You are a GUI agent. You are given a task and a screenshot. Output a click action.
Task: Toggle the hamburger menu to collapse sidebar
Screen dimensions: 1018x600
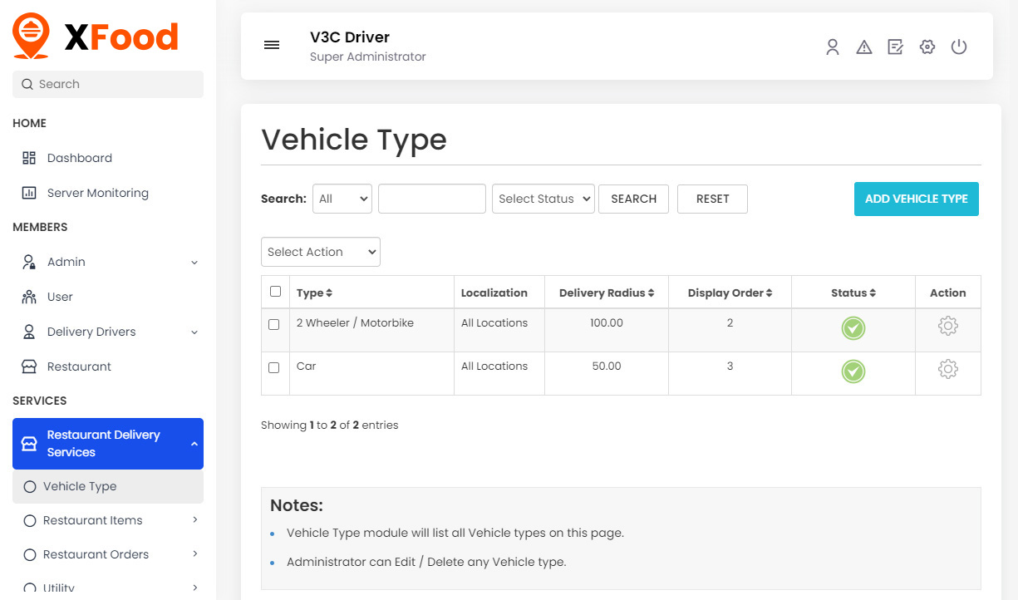click(x=272, y=45)
